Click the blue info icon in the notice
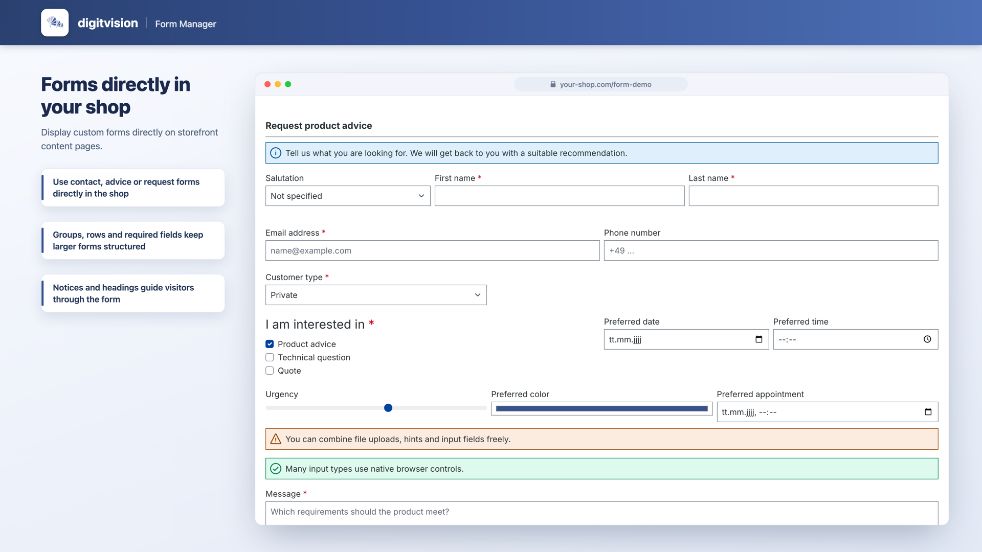The height and width of the screenshot is (552, 982). (x=276, y=153)
